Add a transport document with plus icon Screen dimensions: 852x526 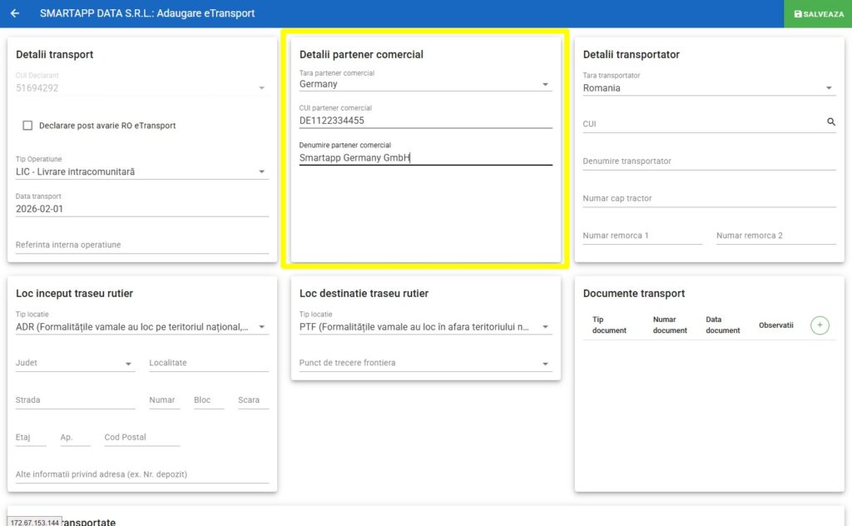point(820,325)
